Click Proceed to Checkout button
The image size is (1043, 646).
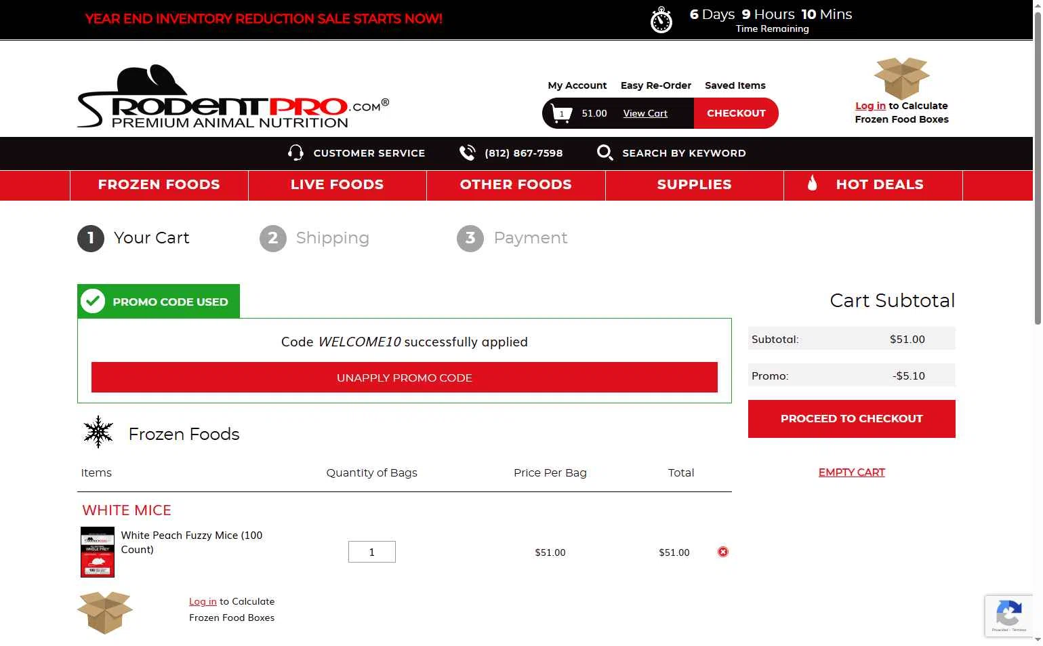coord(852,419)
